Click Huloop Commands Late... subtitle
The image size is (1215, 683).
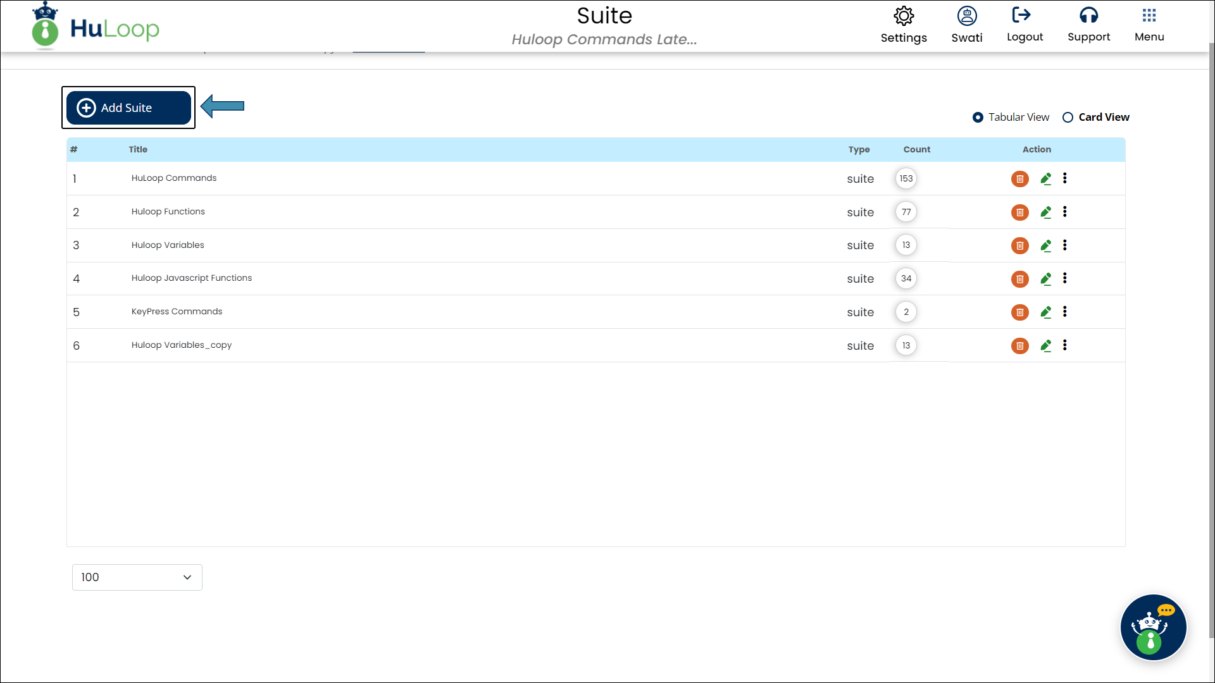coord(604,39)
